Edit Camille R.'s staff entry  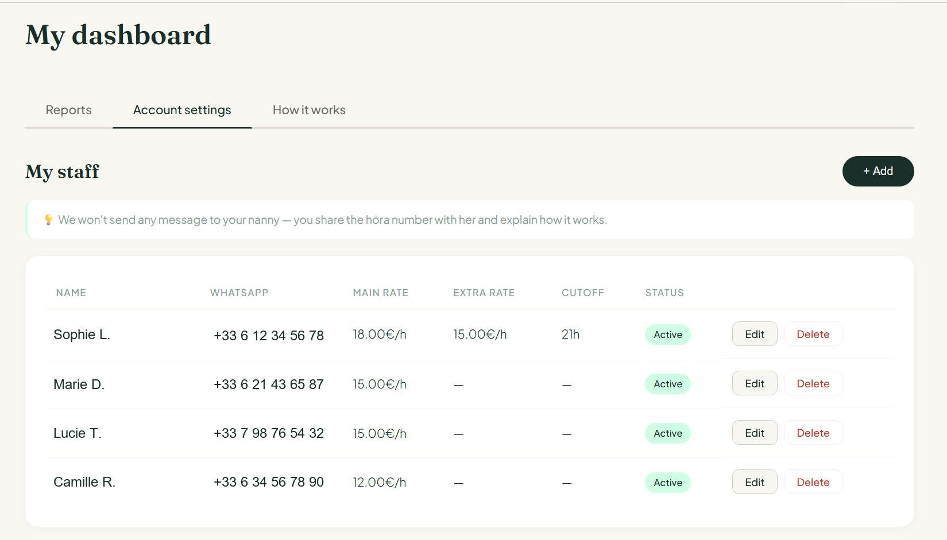(754, 482)
